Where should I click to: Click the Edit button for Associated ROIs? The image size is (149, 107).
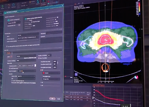click(x=19, y=25)
